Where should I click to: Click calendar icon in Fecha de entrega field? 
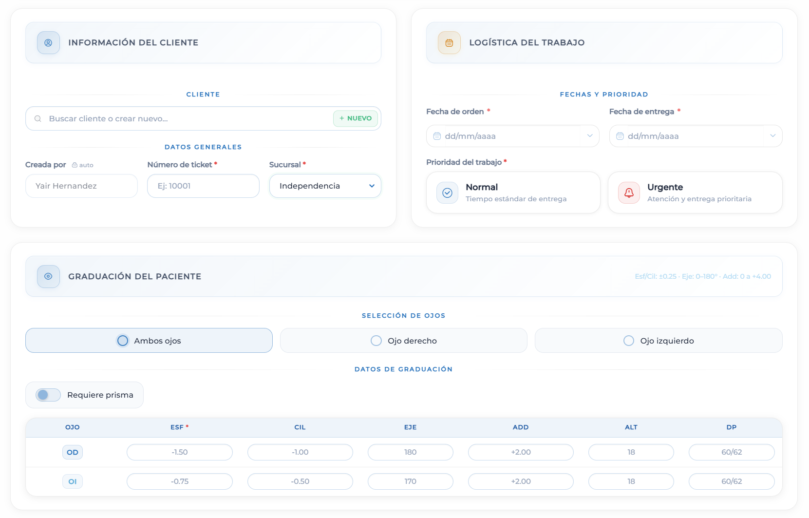[620, 136]
